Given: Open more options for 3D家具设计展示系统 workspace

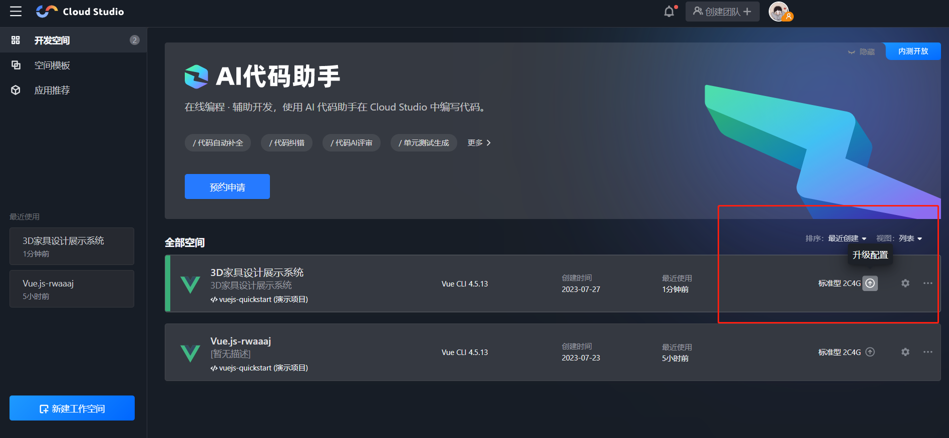Looking at the screenshot, I should click(928, 283).
